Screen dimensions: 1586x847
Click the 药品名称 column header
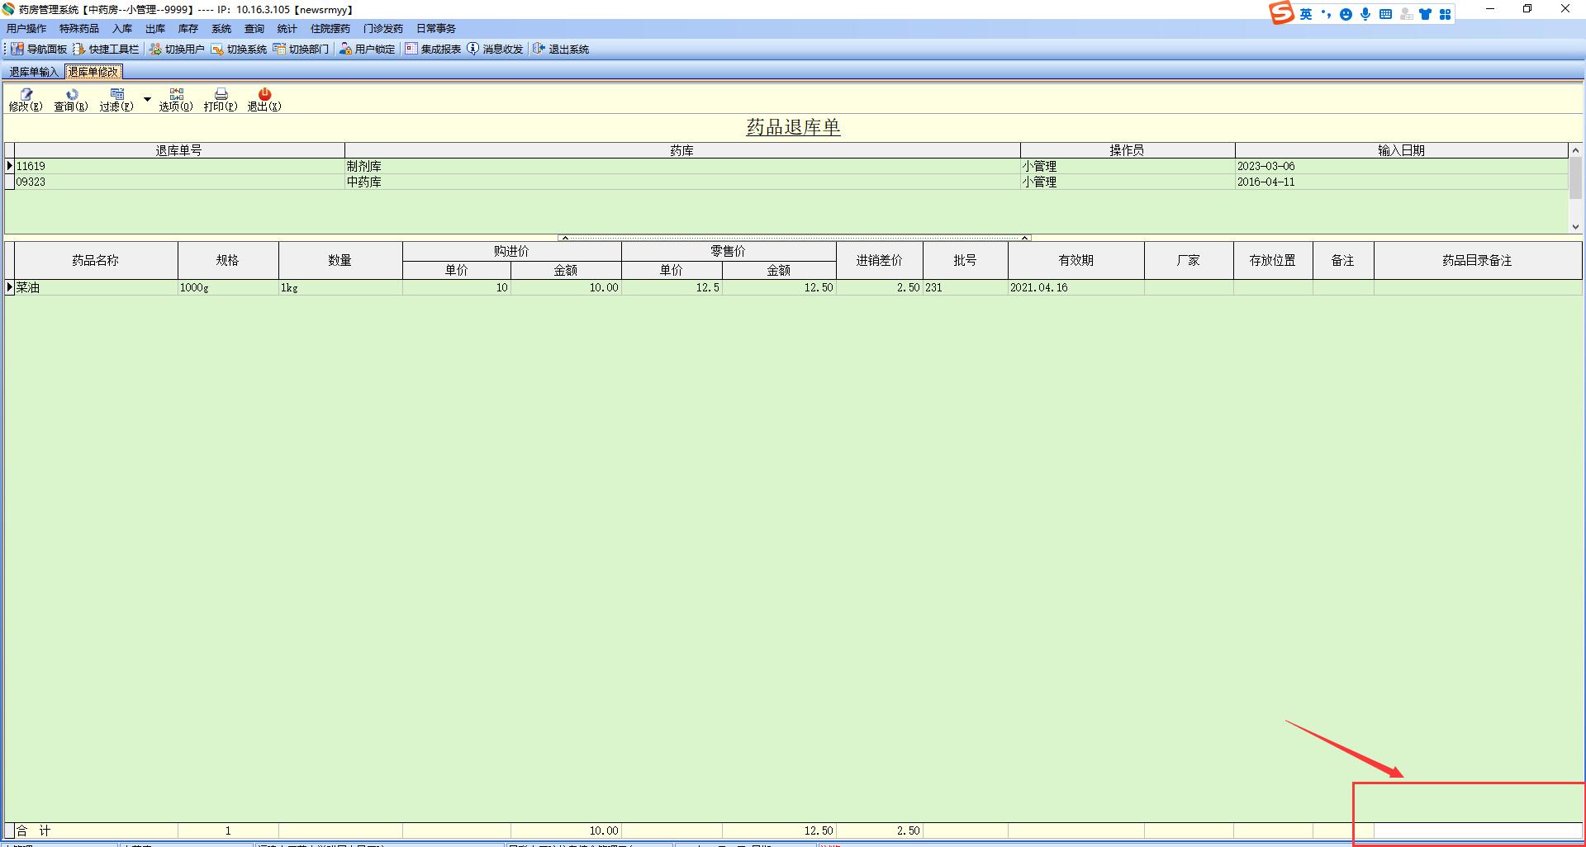[x=96, y=260]
